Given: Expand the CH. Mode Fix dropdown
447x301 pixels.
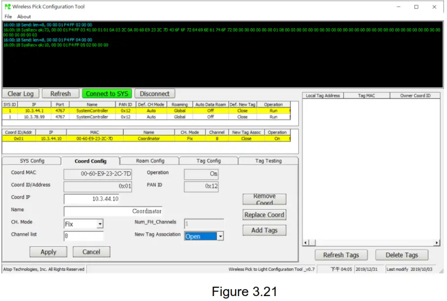Looking at the screenshot, I should (100, 224).
